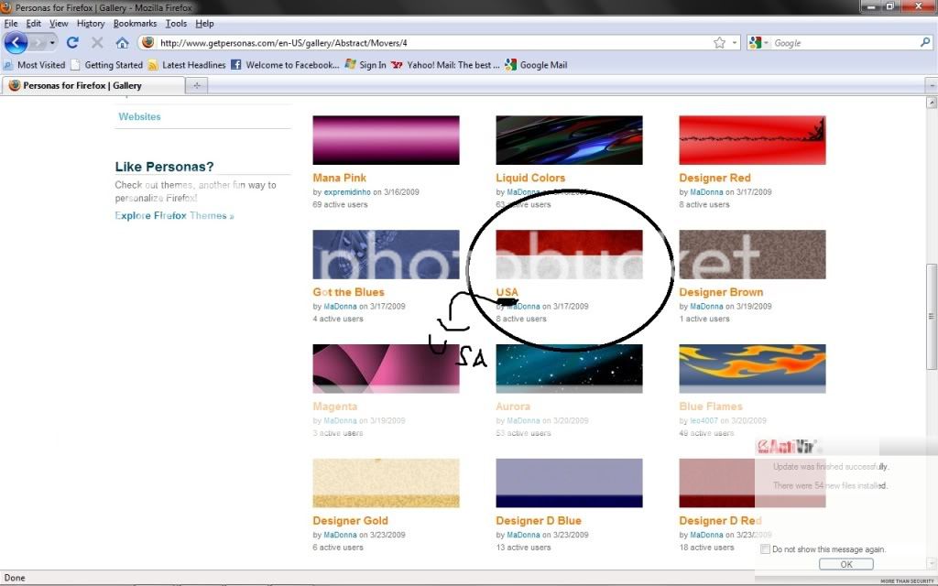The image size is (938, 586).
Task: Click the Stop loading X icon
Action: [x=97, y=42]
